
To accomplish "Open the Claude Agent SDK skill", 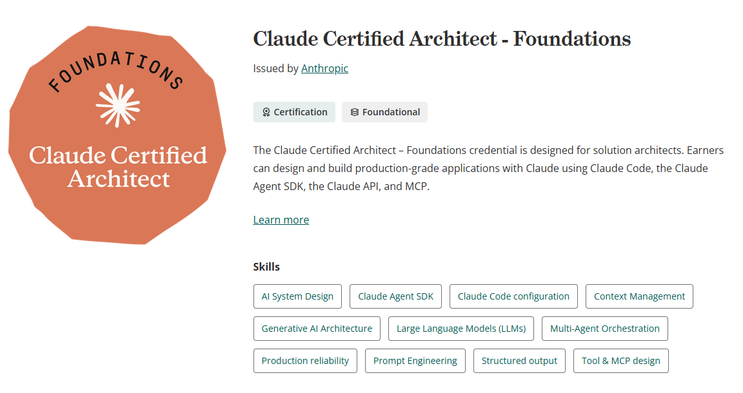I will tap(395, 296).
